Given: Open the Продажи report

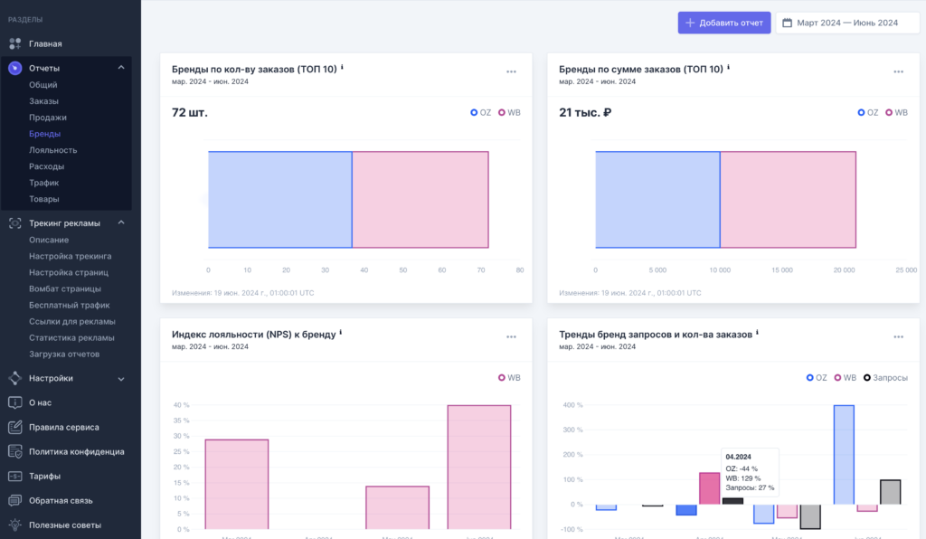Looking at the screenshot, I should 48,118.
